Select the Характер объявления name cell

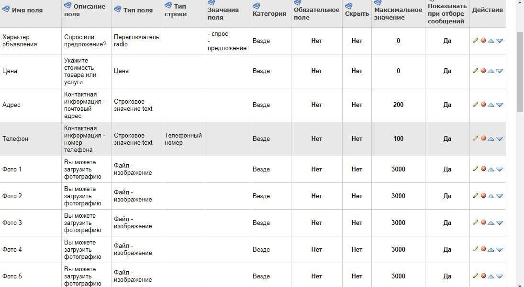31,41
